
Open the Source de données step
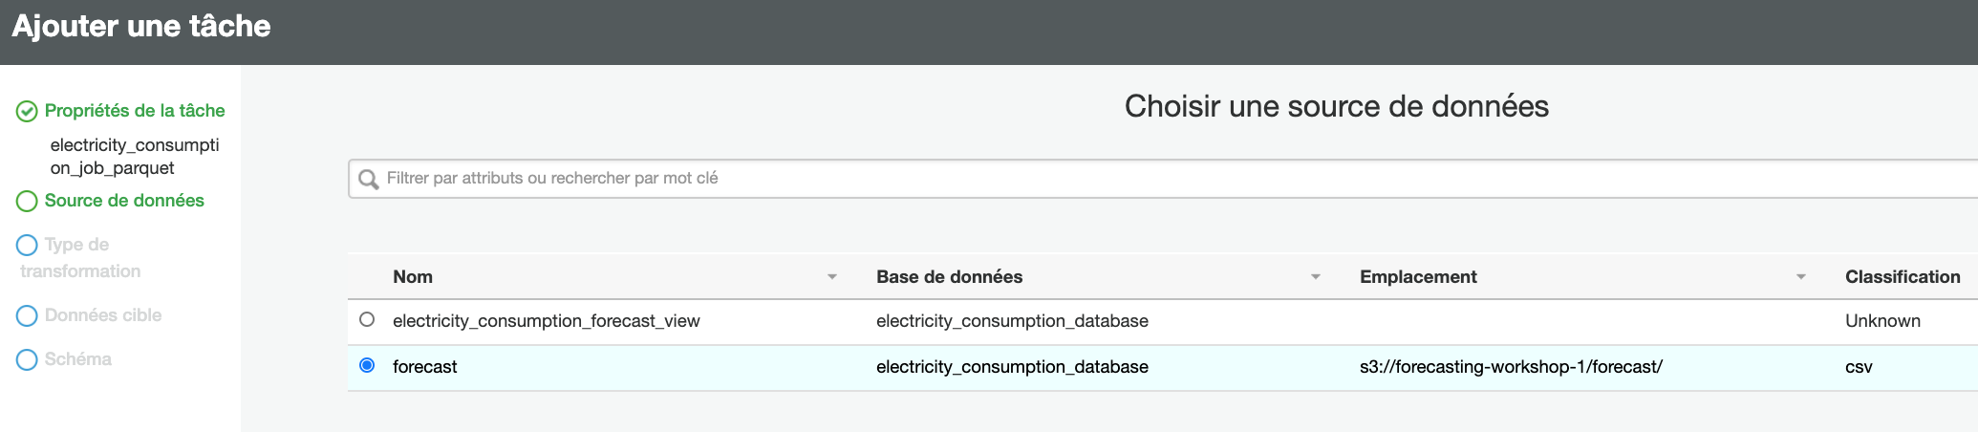click(124, 201)
